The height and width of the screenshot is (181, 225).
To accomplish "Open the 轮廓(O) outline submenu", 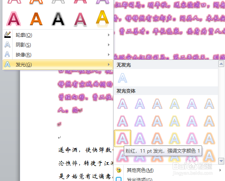I will (x=58, y=35).
